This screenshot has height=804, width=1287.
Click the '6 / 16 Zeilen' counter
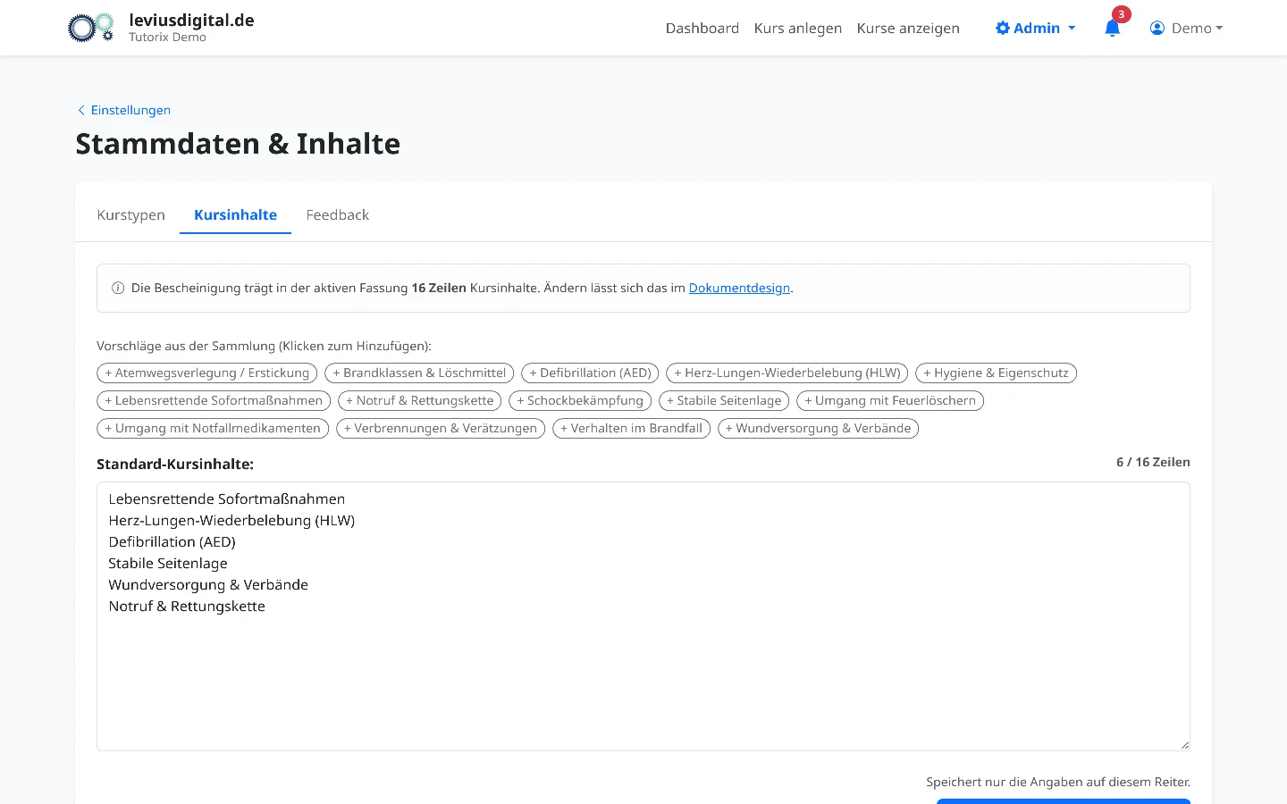tap(1153, 462)
